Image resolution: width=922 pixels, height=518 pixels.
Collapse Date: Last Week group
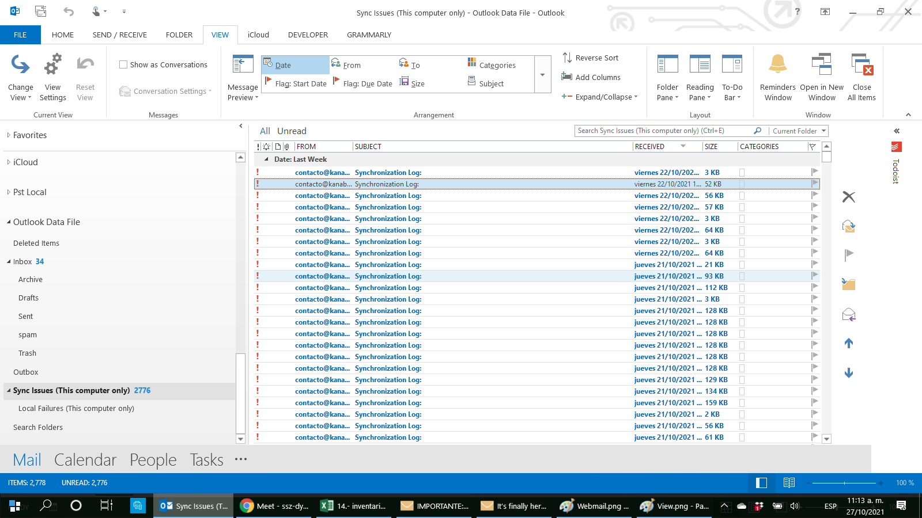266,159
